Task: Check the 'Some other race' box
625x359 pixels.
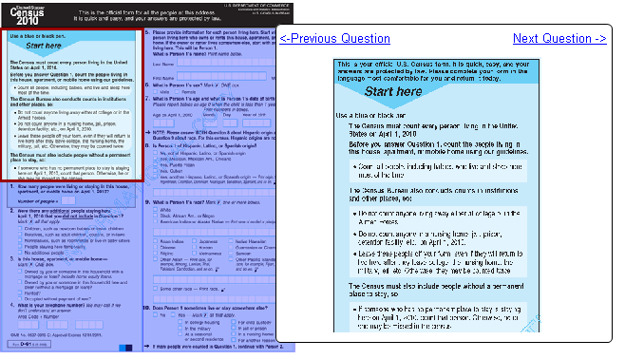Action: (x=156, y=289)
